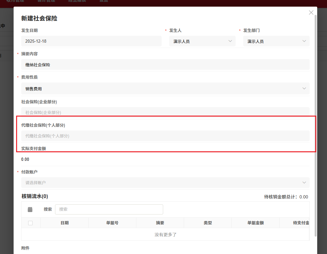Image resolution: width=327 pixels, height=254 pixels.
Task: Click the 发生日期 date field
Action: click(x=91, y=41)
